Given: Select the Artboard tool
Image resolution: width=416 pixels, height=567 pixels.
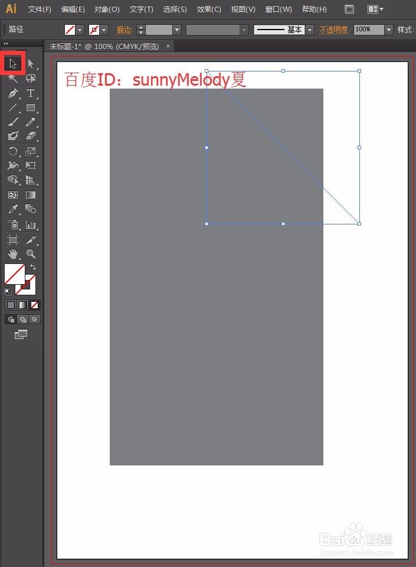Looking at the screenshot, I should (13, 239).
